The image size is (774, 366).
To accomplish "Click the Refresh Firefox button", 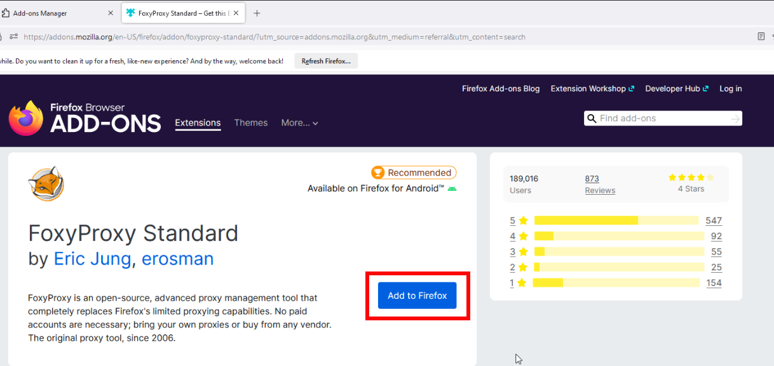I will coord(326,61).
